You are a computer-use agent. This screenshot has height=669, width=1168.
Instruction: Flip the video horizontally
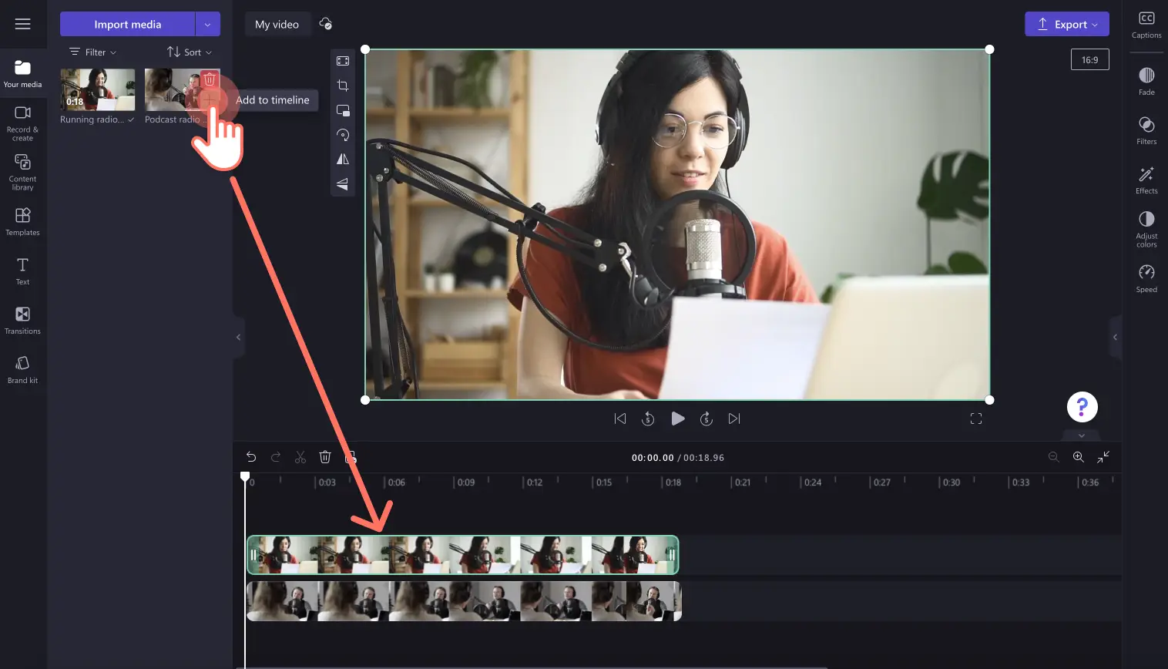tap(343, 160)
